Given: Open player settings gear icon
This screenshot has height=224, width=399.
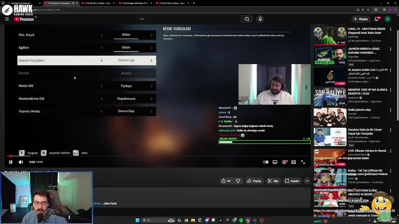Looking at the screenshot, I should [x=284, y=162].
